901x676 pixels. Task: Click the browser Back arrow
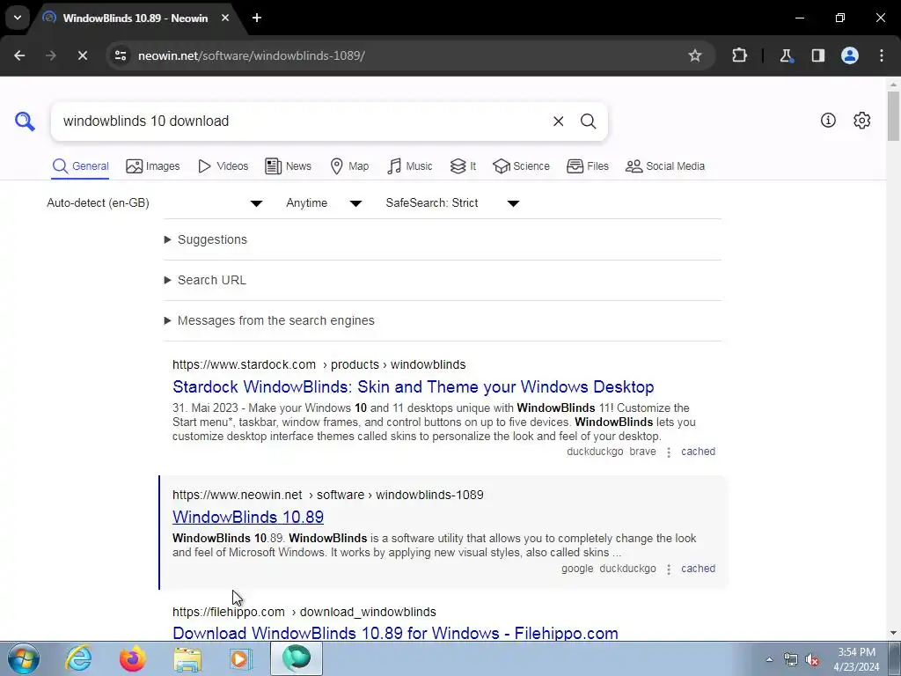pyautogui.click(x=19, y=55)
